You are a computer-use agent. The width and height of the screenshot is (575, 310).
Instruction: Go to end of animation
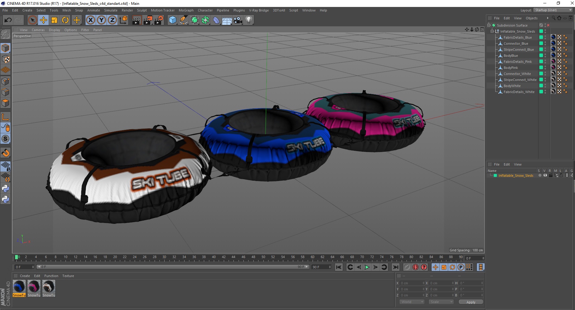pyautogui.click(x=395, y=267)
